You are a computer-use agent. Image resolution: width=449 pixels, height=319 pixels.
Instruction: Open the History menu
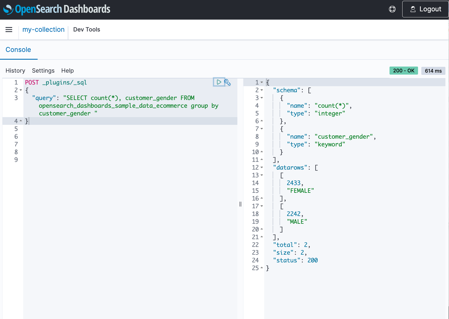[15, 71]
